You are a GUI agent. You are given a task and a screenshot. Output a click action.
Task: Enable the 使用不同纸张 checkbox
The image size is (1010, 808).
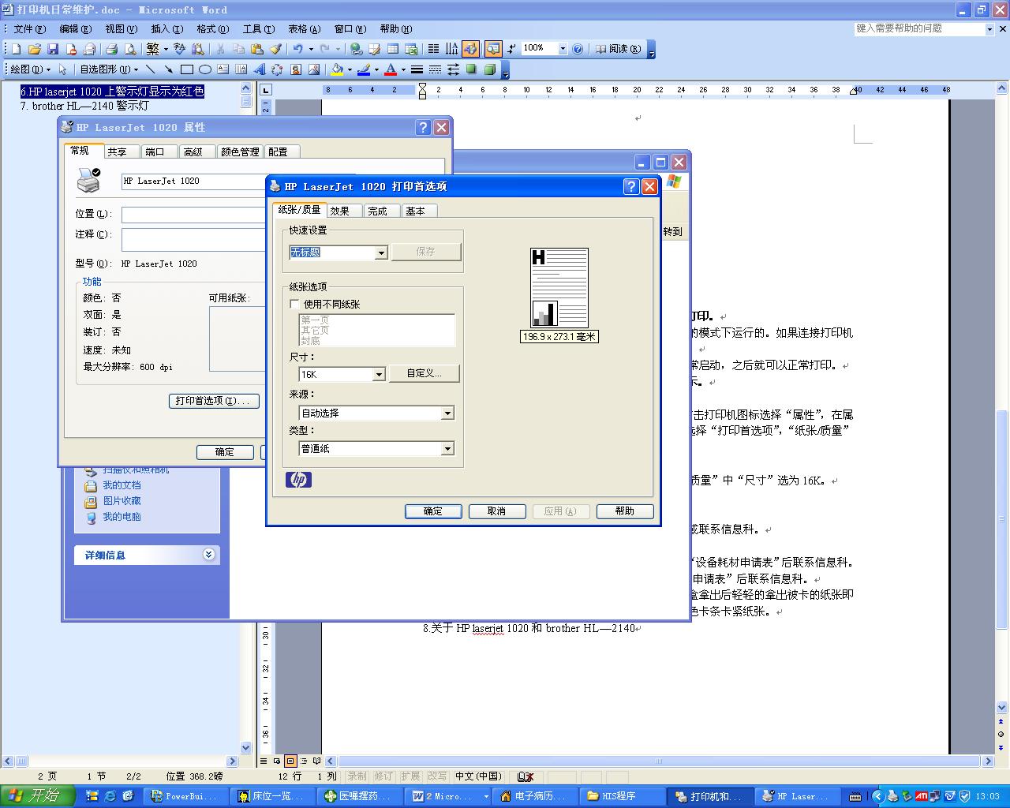click(295, 304)
